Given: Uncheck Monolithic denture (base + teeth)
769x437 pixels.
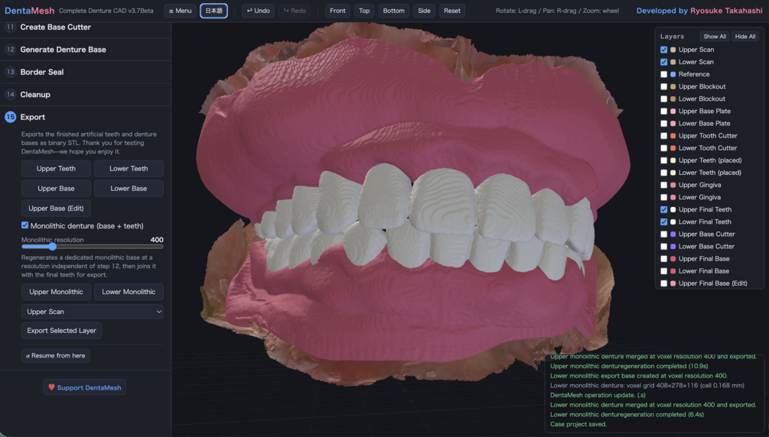Looking at the screenshot, I should 24,225.
